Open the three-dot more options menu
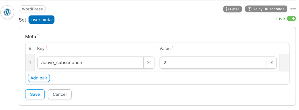 [x=293, y=9]
